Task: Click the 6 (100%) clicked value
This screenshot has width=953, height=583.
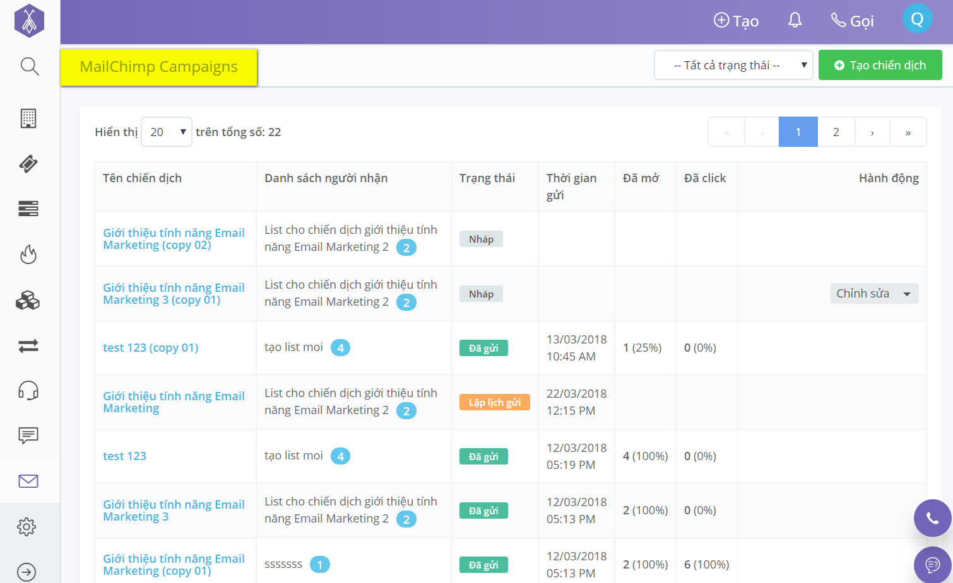Action: [707, 565]
